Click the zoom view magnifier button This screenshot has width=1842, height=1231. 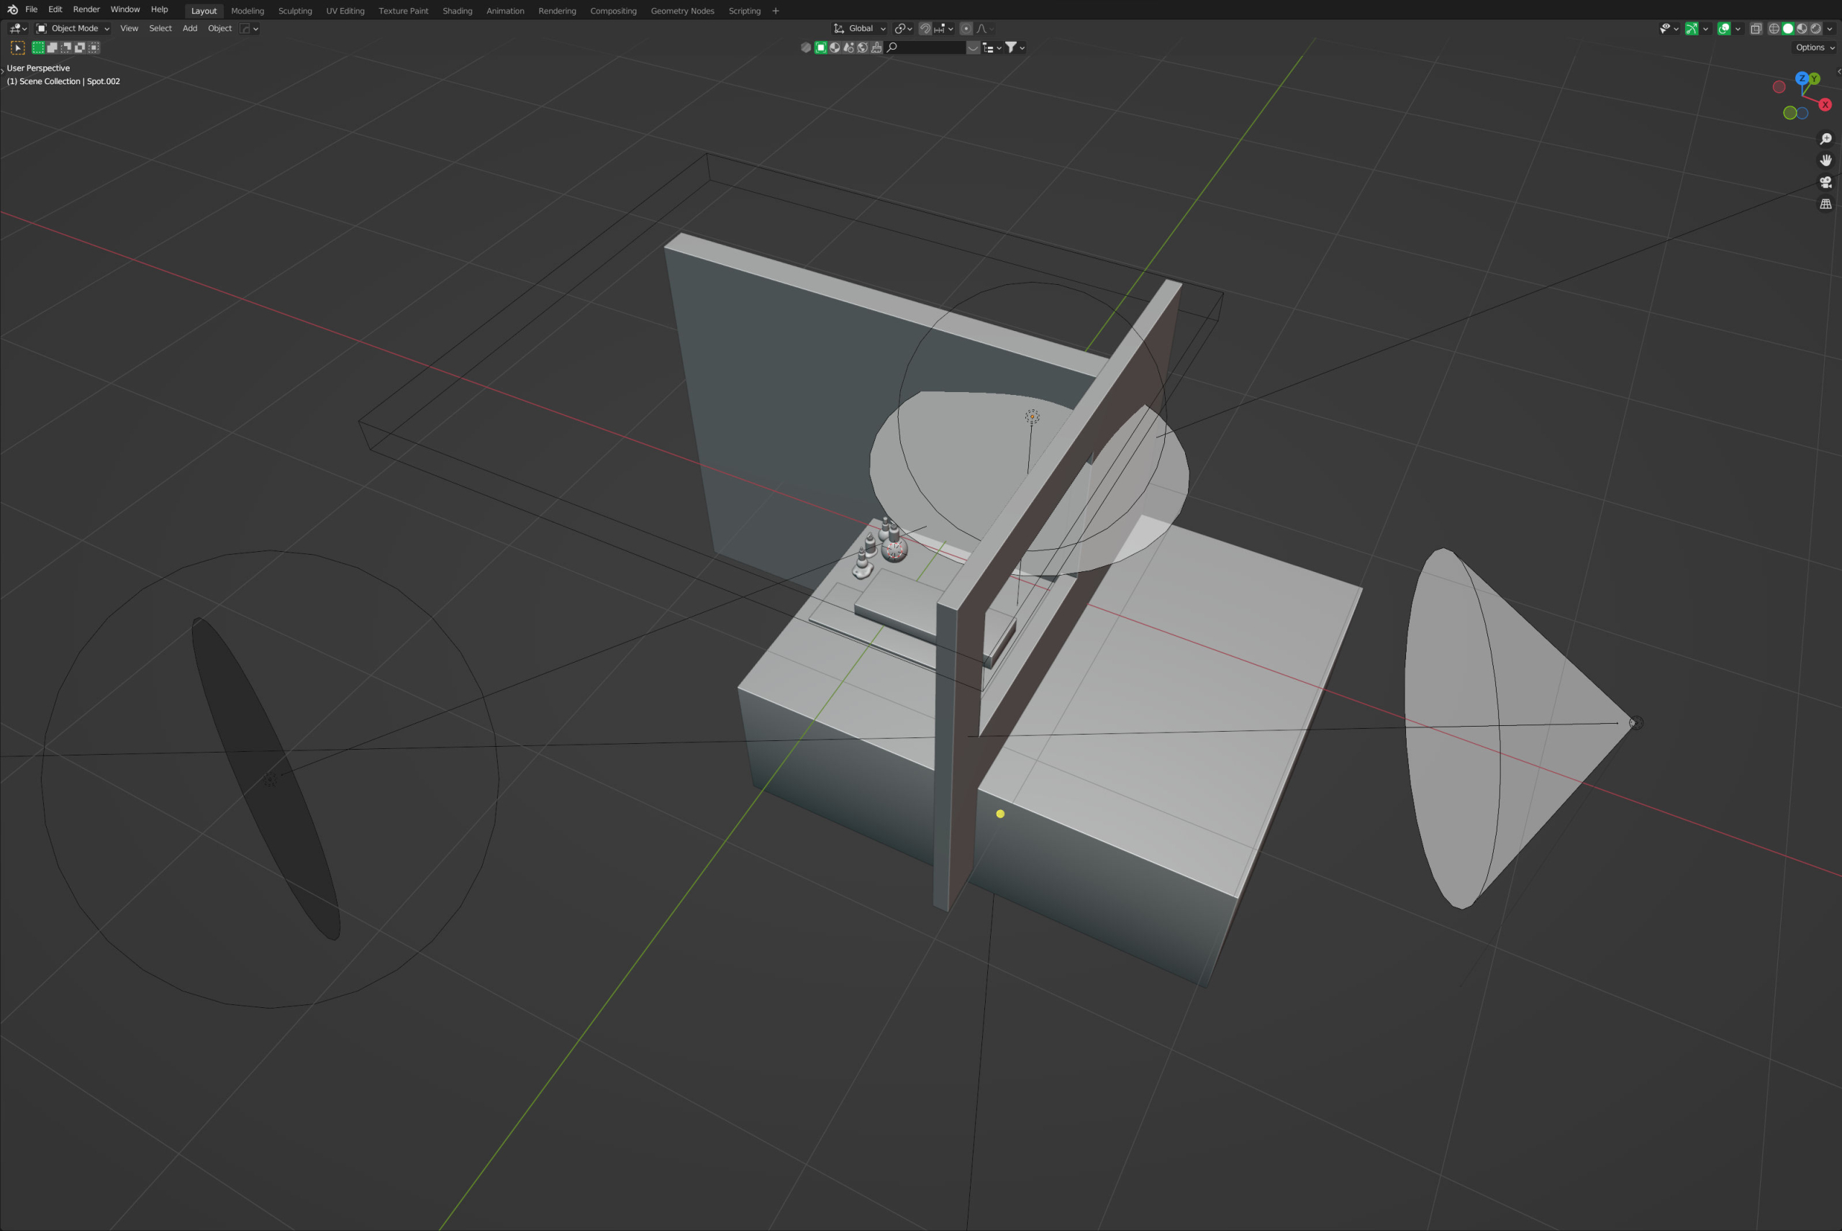(1825, 139)
